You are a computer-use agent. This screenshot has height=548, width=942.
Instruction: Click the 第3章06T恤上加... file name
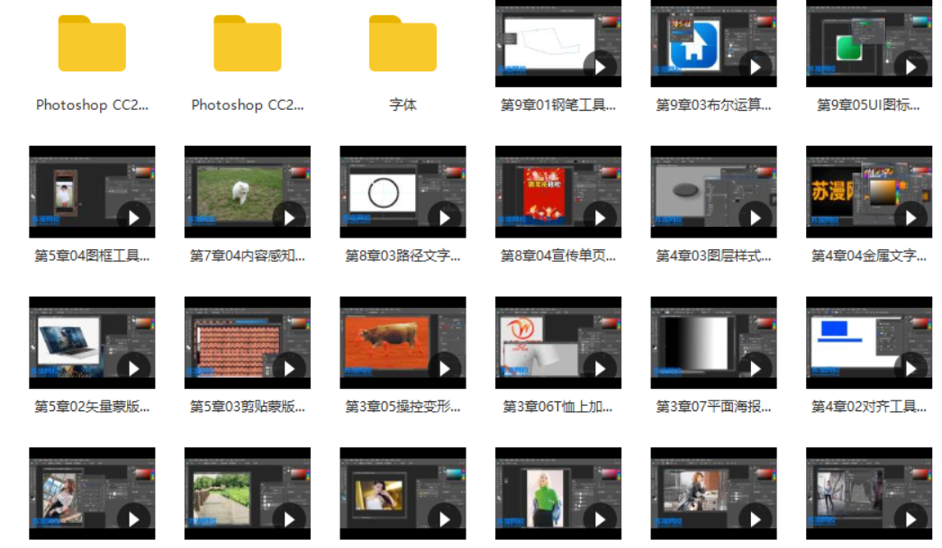tap(558, 407)
